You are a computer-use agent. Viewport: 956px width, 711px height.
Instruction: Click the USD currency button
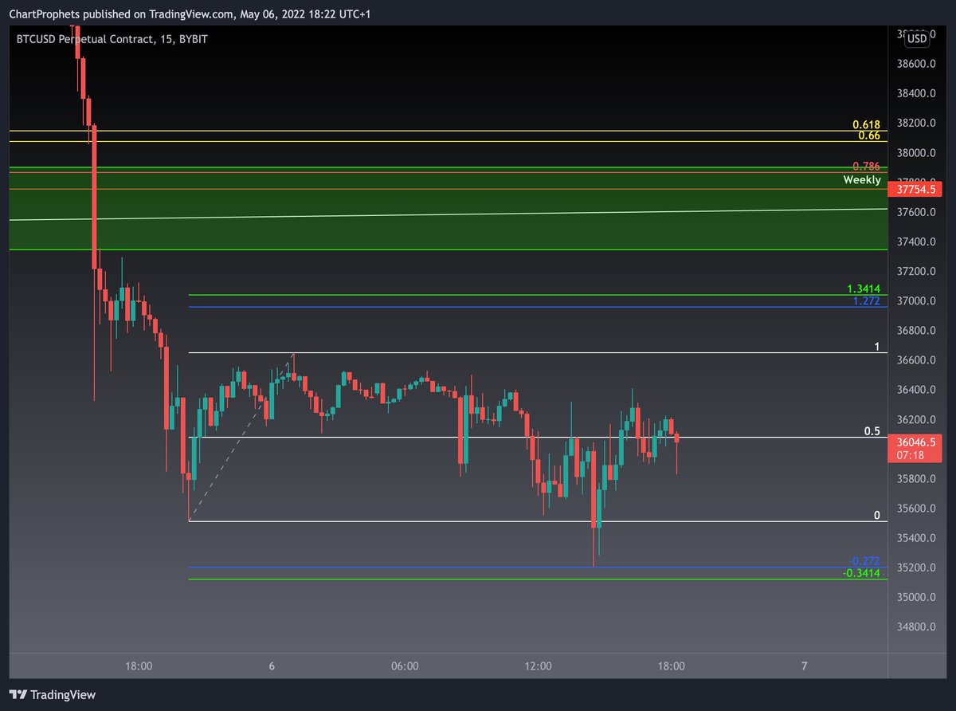tap(917, 37)
